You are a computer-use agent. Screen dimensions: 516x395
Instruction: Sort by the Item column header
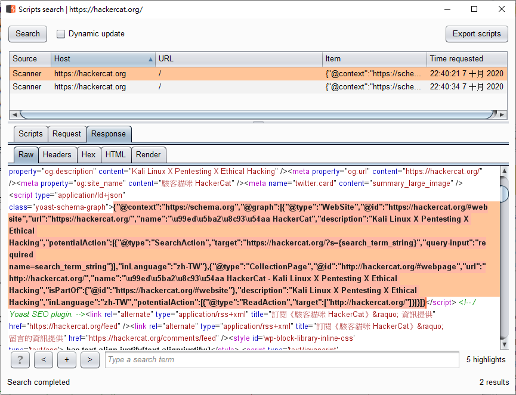pyautogui.click(x=374, y=59)
